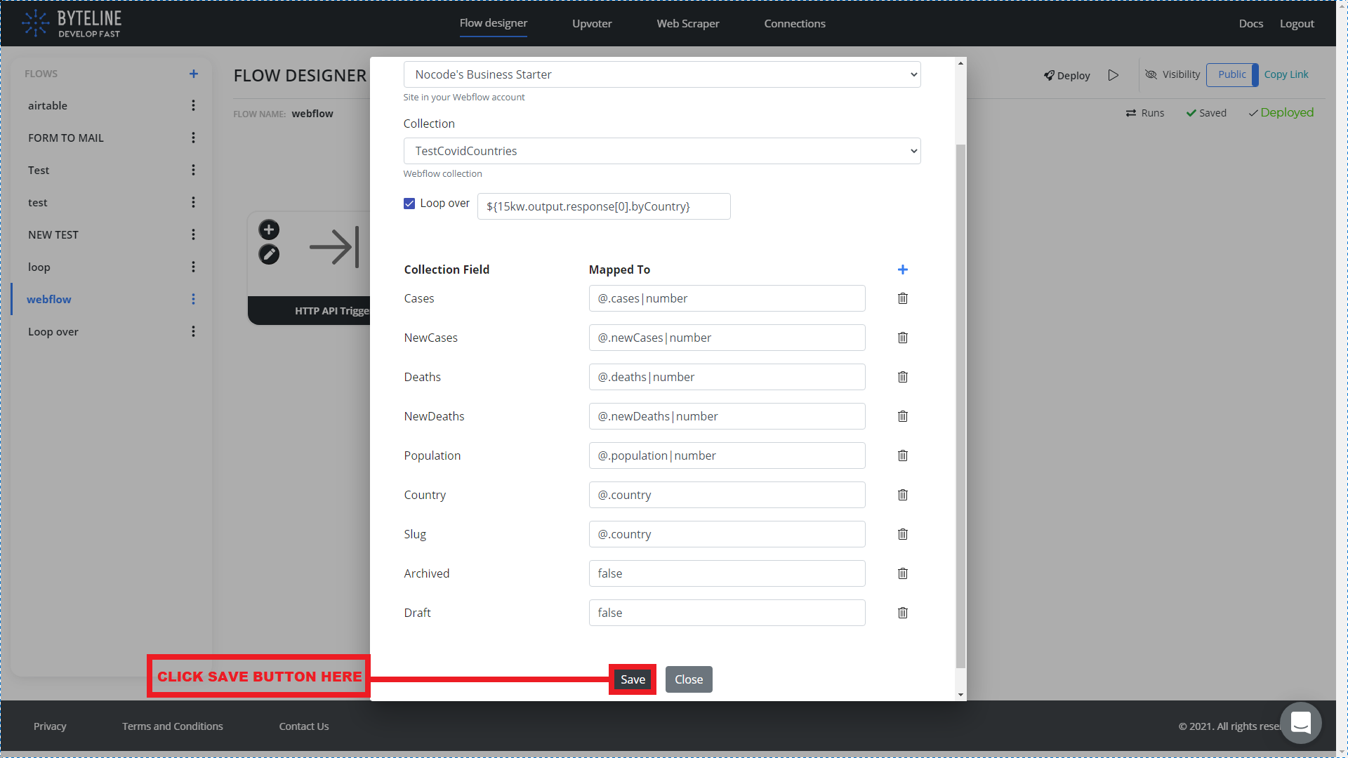Open Terms and Conditions link
This screenshot has width=1348, height=758.
pyautogui.click(x=173, y=726)
